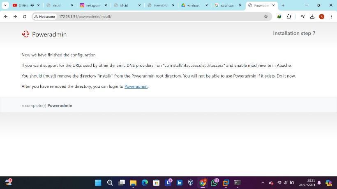This screenshot has height=189, width=337.
Task: Open the Extensions puzzle menu
Action: click(289, 16)
